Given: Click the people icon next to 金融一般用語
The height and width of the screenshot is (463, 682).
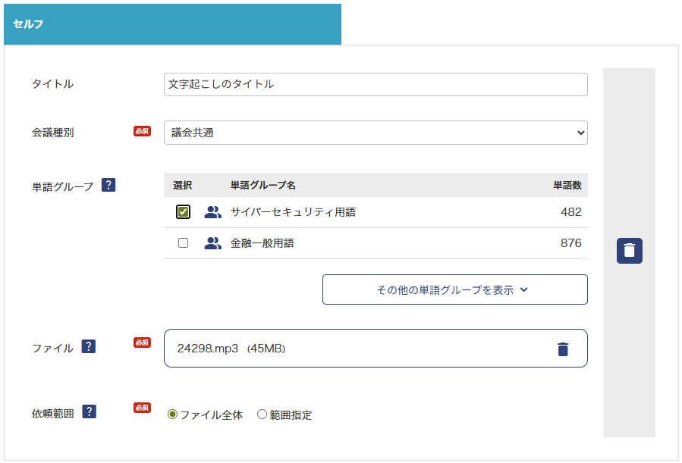Looking at the screenshot, I should (x=213, y=243).
